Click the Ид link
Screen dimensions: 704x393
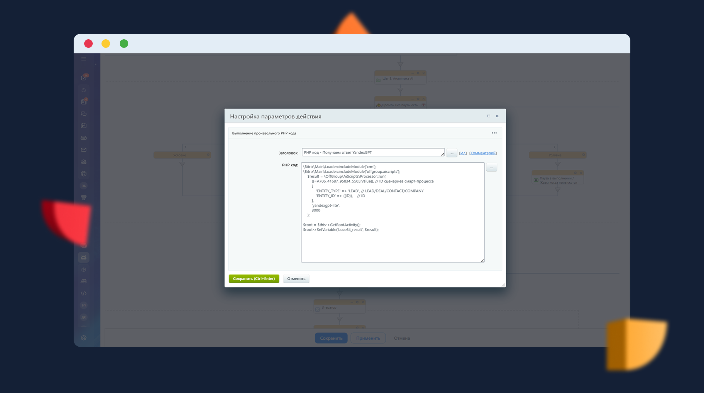coord(463,153)
